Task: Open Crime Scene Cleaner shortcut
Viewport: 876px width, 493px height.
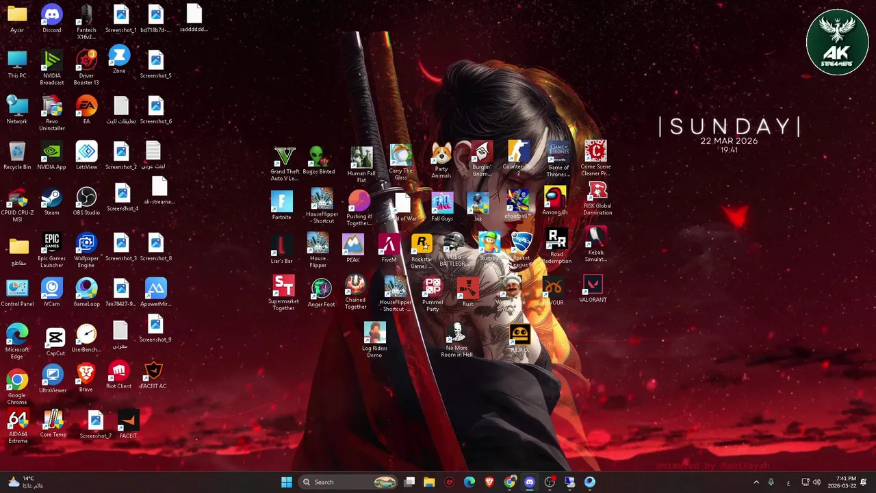Action: 595,158
